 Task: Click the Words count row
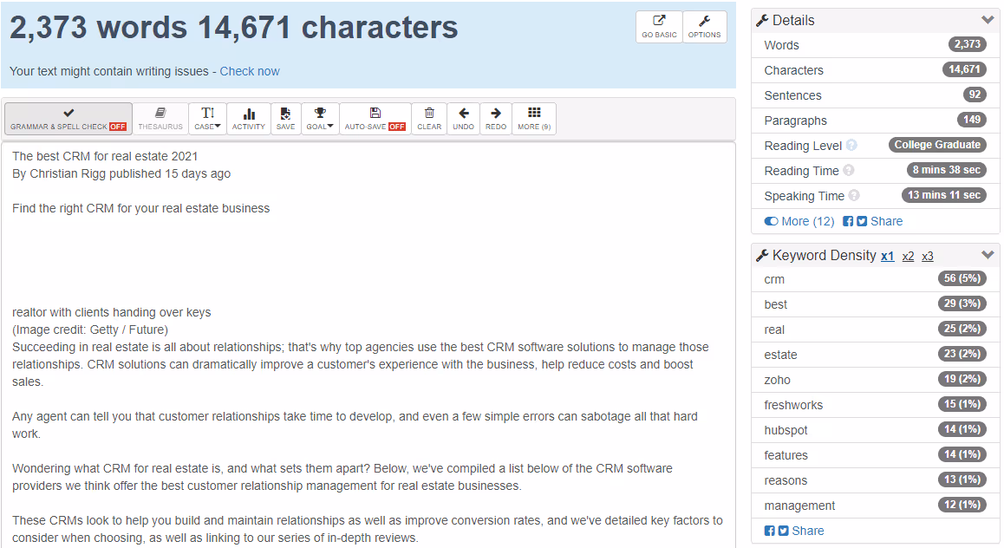pyautogui.click(x=876, y=45)
